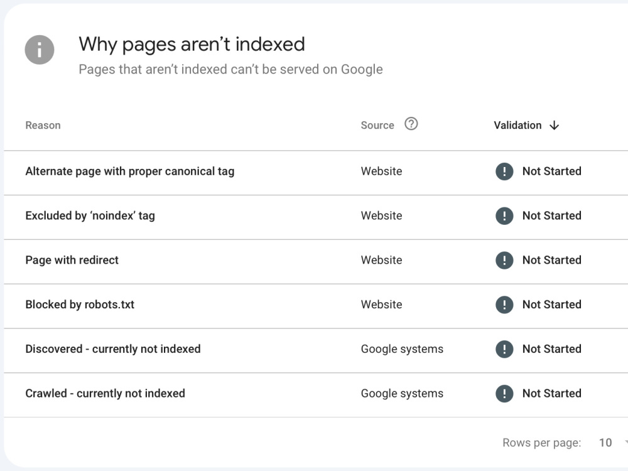Click the alert icon for Blocked by robots.txt
Viewport: 628px width, 471px height.
504,305
